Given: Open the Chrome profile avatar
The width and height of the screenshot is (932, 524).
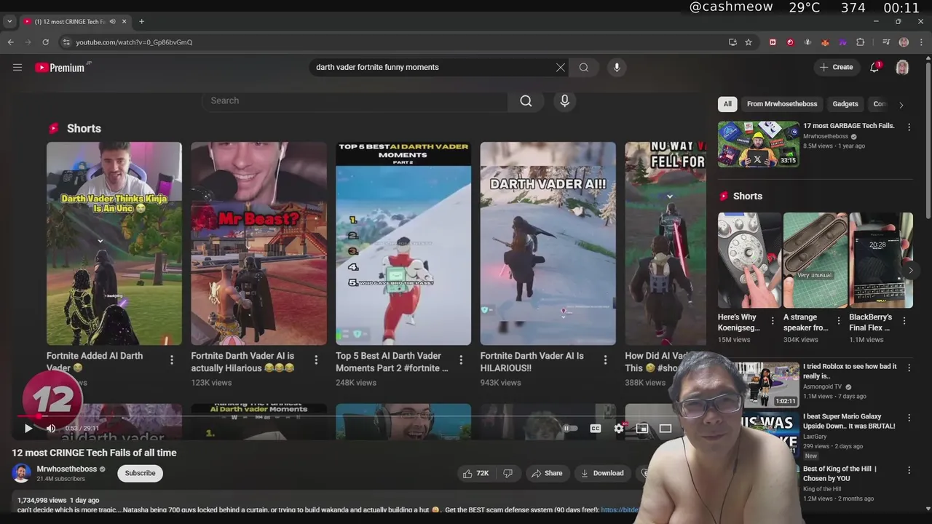Looking at the screenshot, I should (x=904, y=42).
